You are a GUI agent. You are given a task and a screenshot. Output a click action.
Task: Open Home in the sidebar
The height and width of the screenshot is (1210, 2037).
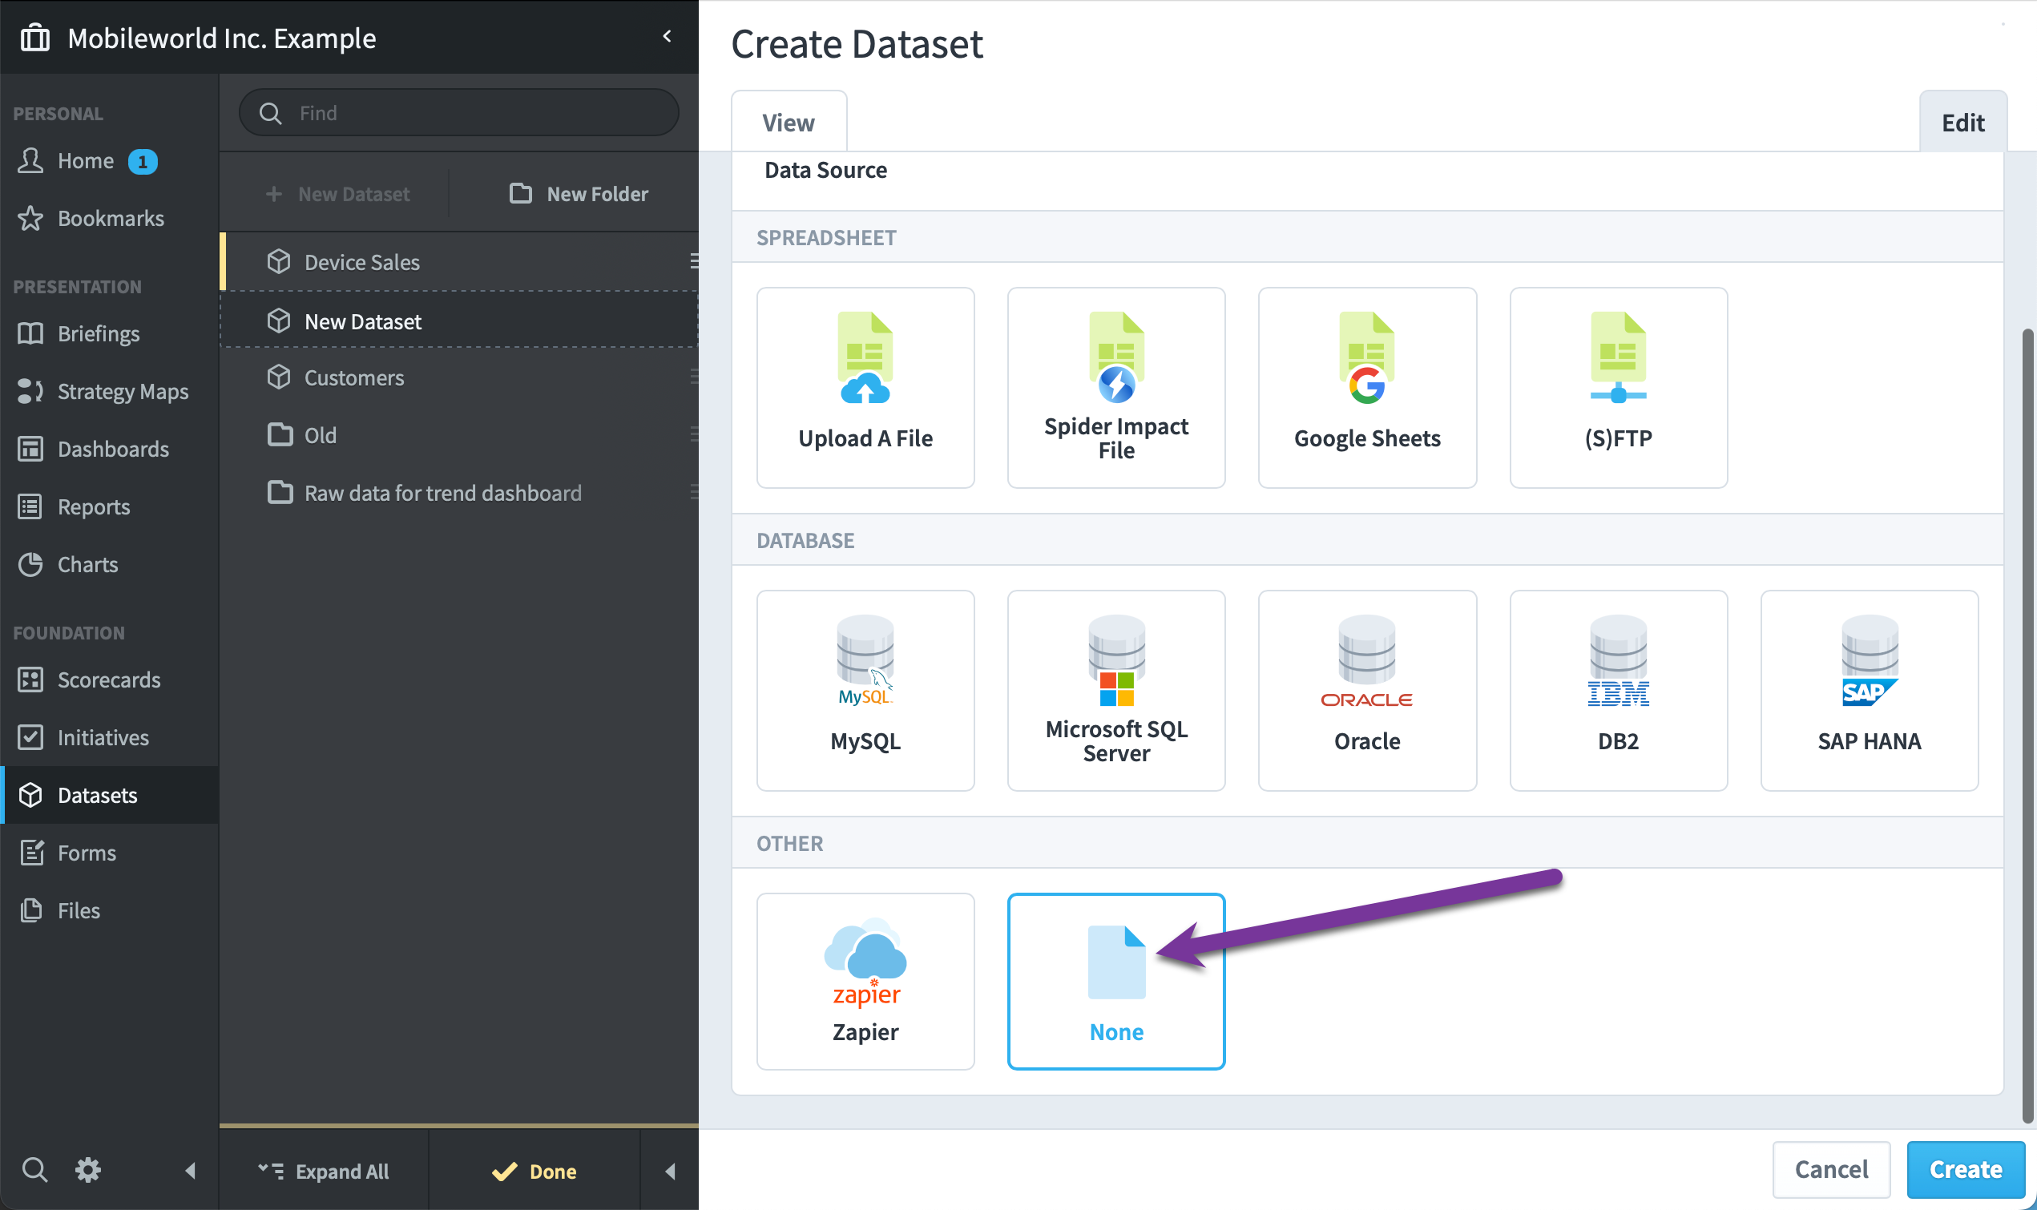[86, 161]
